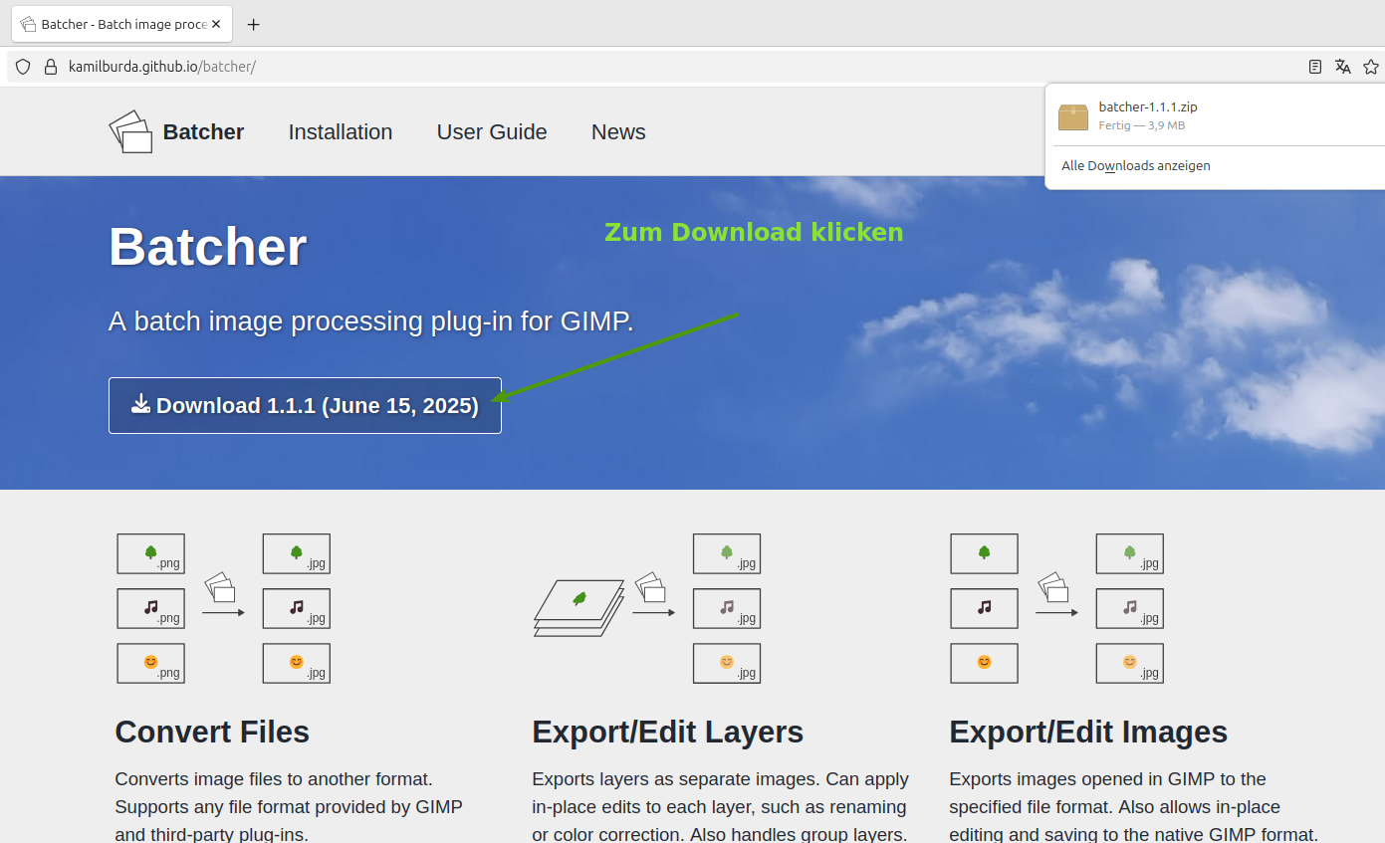Click the Convert Files illustration

pyautogui.click(x=223, y=609)
